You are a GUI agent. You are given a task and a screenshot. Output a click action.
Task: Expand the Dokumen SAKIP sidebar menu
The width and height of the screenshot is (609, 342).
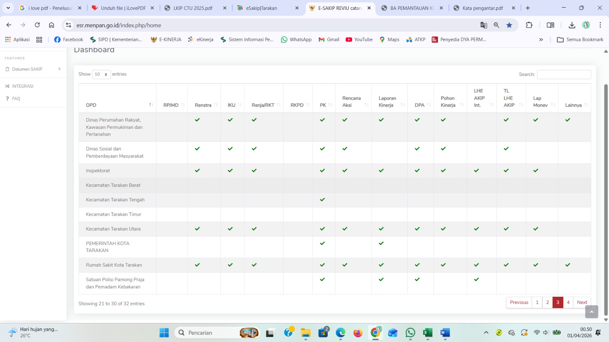coord(33,69)
